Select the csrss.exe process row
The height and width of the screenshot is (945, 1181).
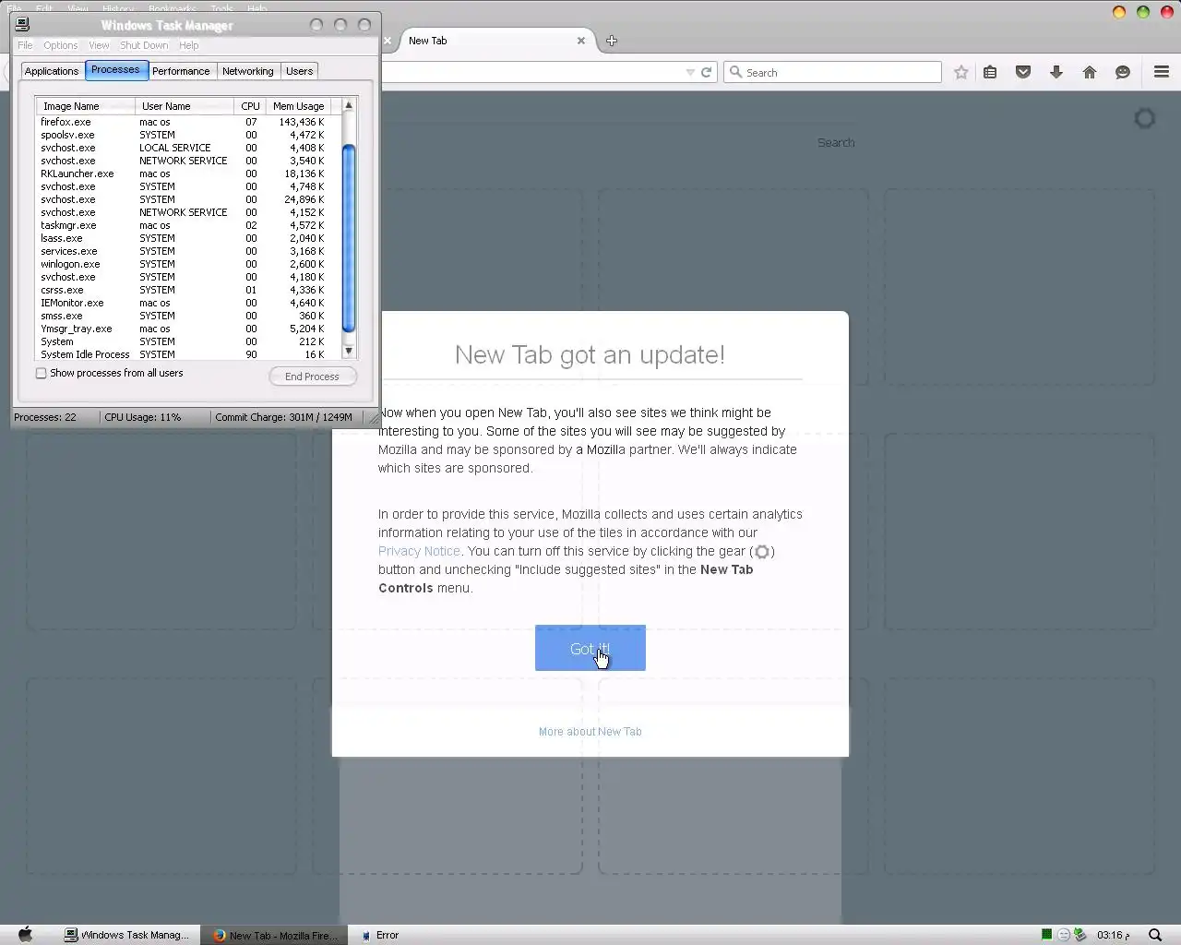183,290
